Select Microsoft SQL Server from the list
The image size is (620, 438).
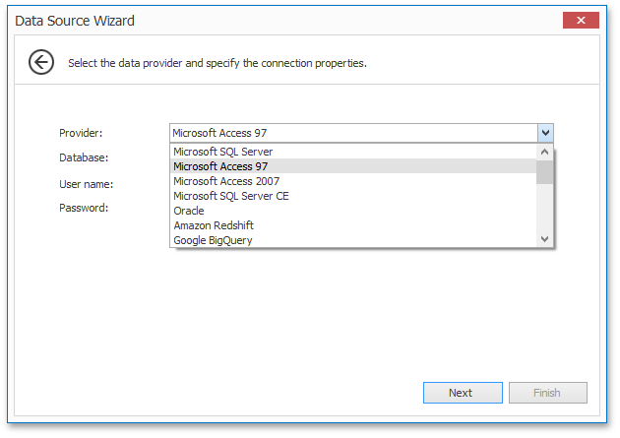coord(353,152)
